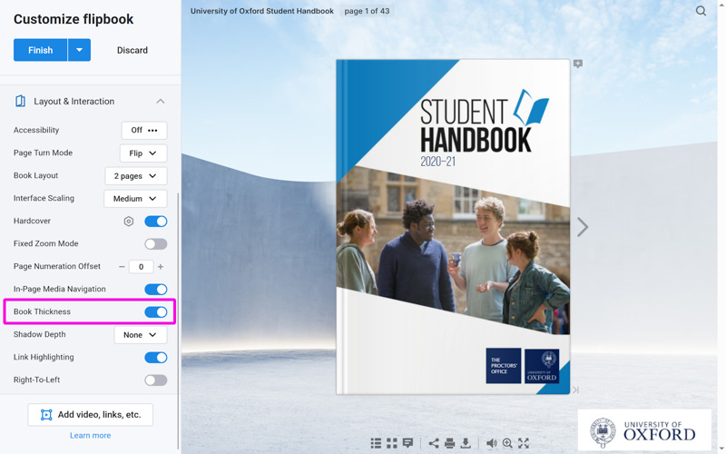Toggle sound with speaker icon
726x454 pixels.
[x=492, y=443]
